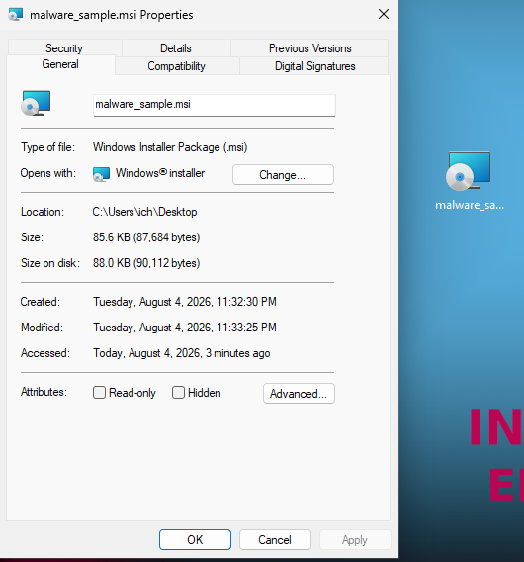524x562 pixels.
Task: Click the size value 85.6 KB (87,684 bytes)
Action: [x=146, y=237]
